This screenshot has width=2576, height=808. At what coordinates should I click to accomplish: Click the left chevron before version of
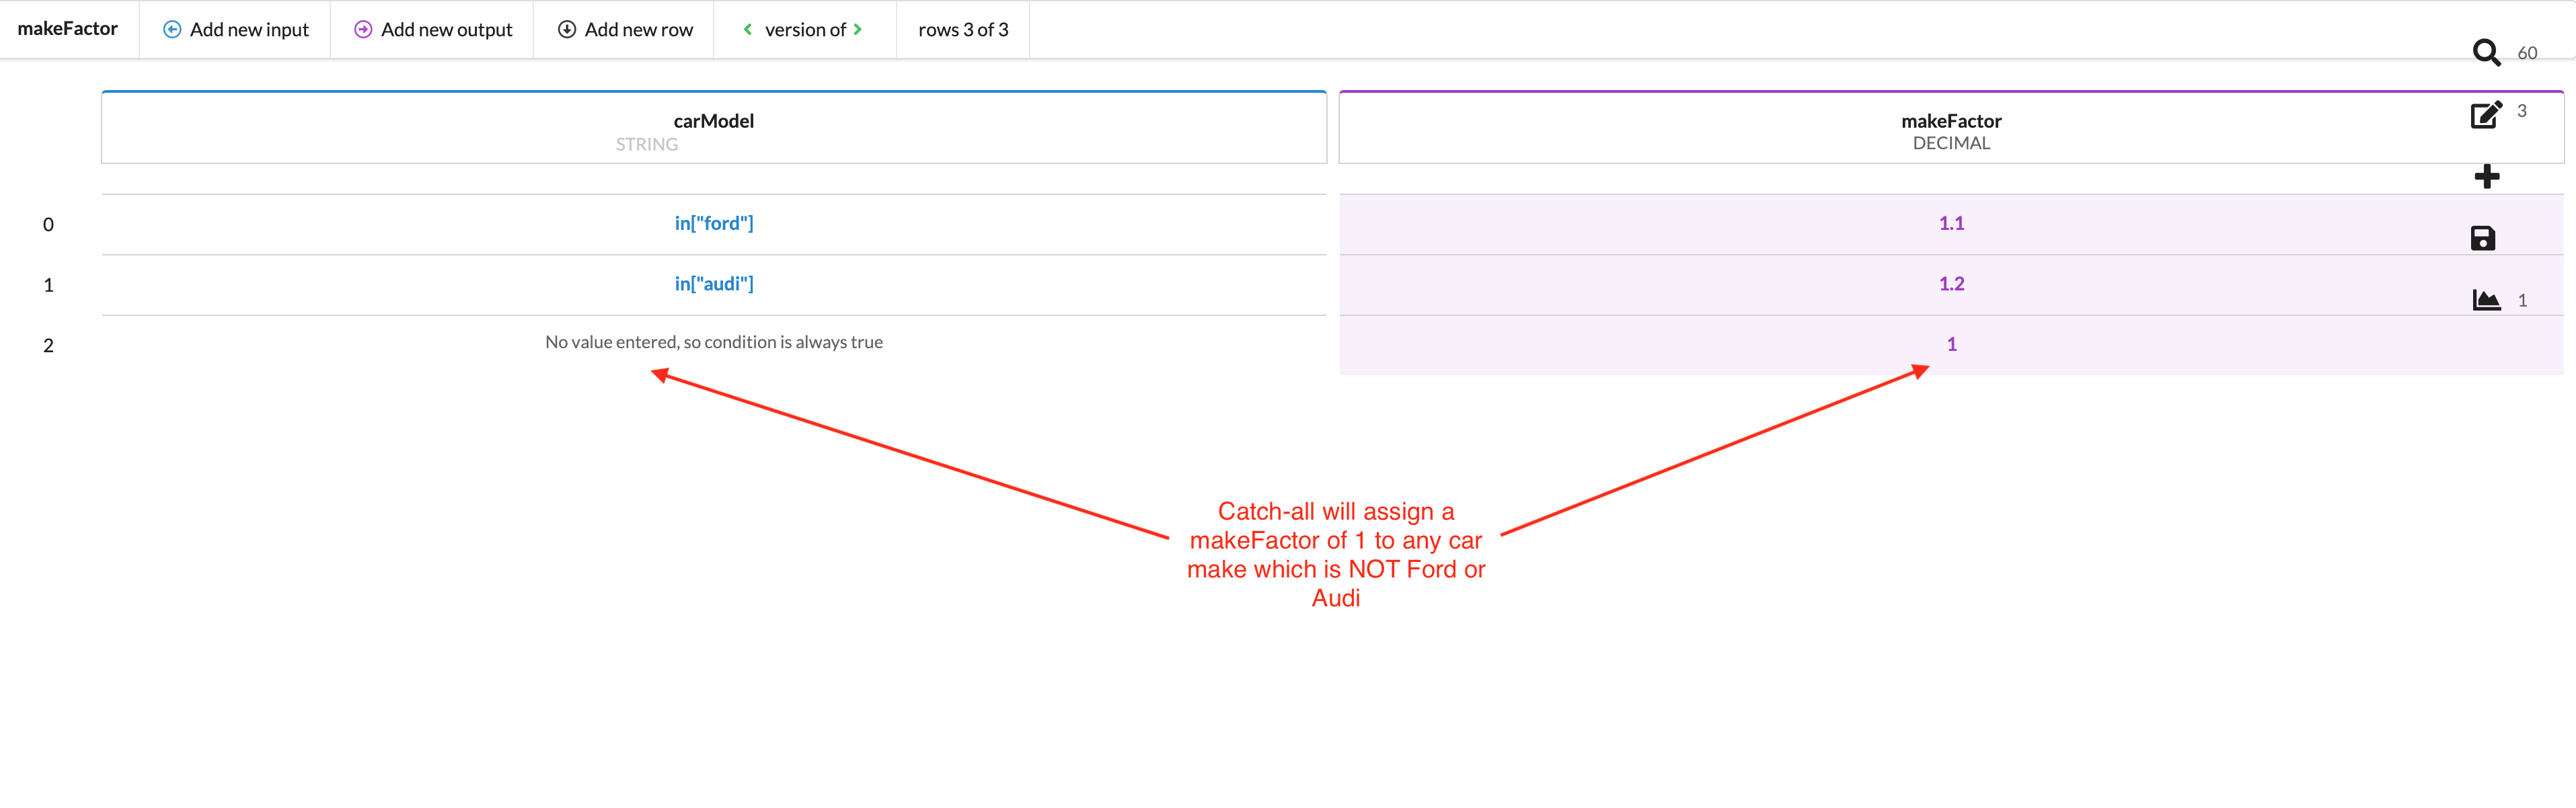747,29
